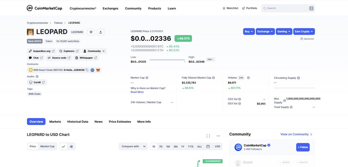Screen dimensions: 348x167
Task: Click CoinMarketCap community avatar
Action: tap(238, 147)
